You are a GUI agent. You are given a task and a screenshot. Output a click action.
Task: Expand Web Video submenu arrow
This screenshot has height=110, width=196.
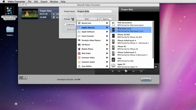(107, 53)
